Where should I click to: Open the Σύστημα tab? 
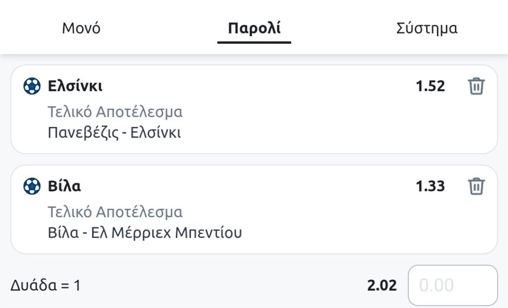pyautogui.click(x=427, y=28)
